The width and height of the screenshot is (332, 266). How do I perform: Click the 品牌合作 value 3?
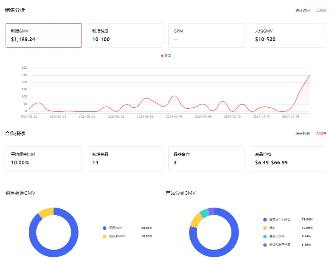175,163
